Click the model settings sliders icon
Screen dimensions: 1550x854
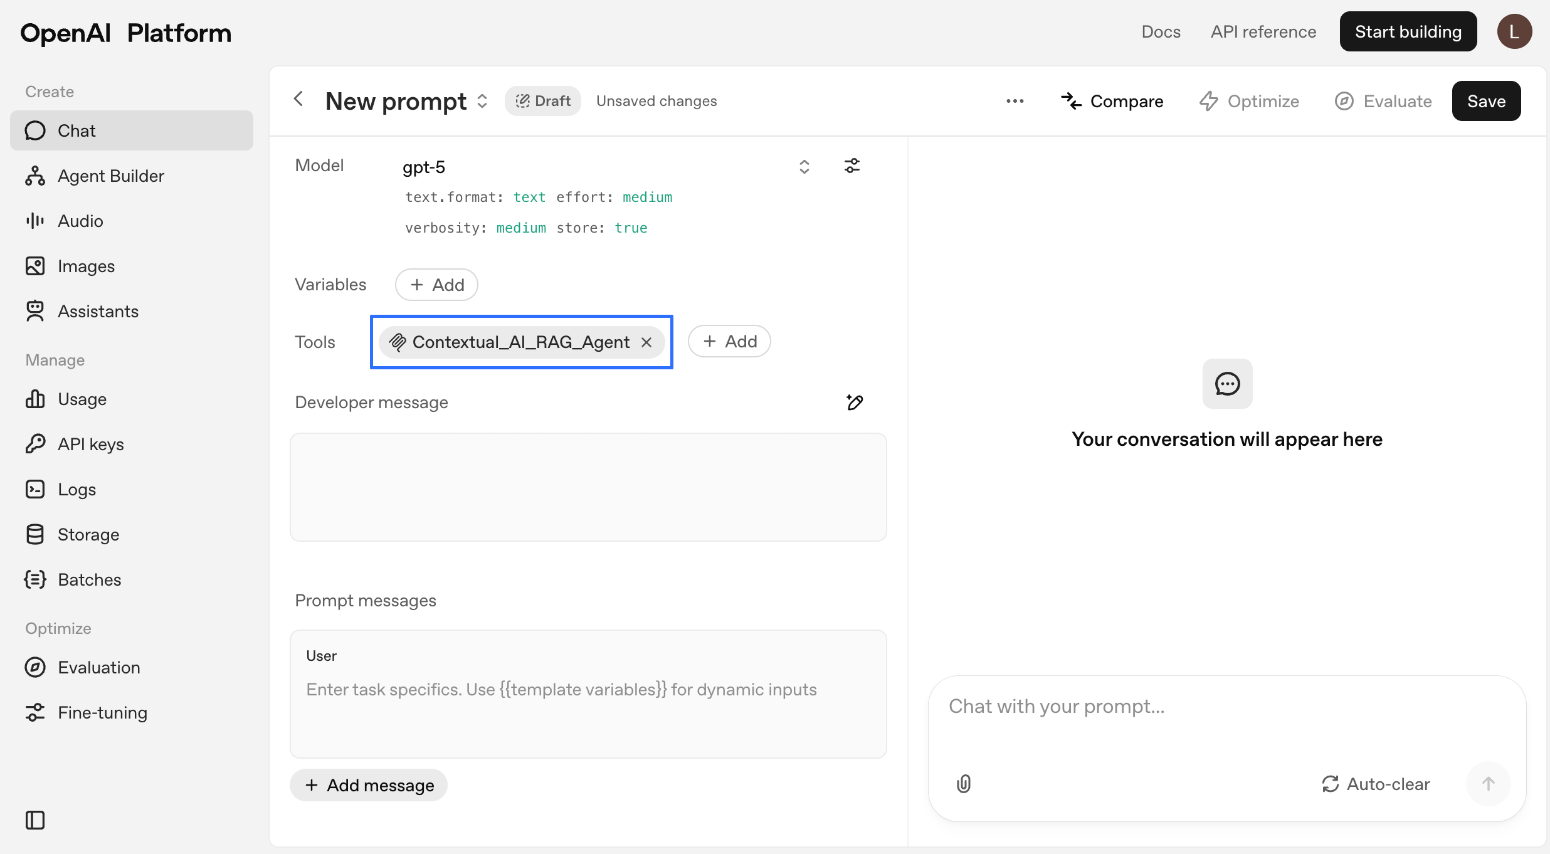click(851, 166)
